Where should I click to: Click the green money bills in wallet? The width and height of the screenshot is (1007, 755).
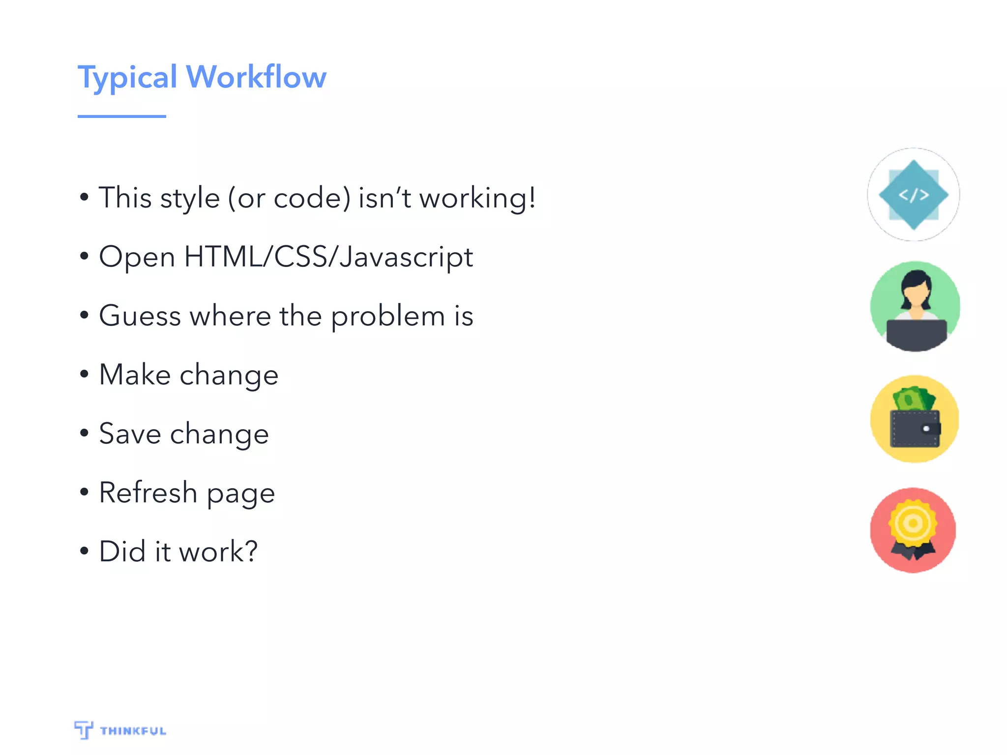pos(914,399)
